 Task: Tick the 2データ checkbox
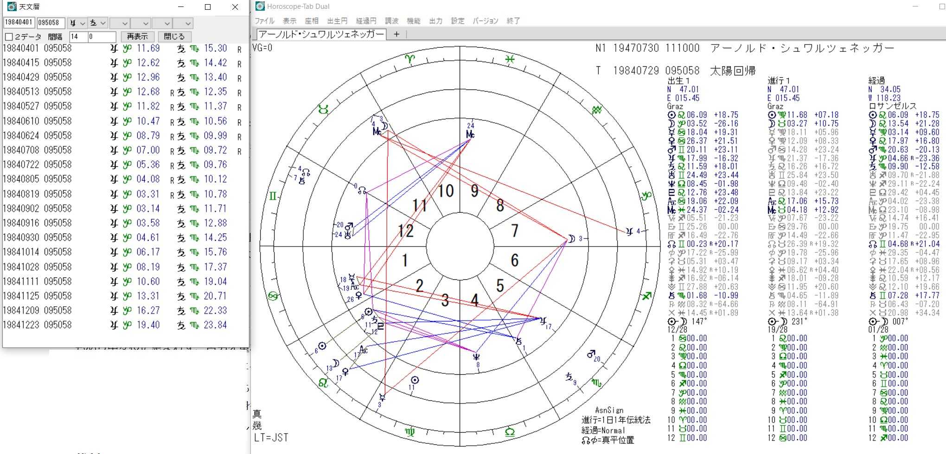9,37
